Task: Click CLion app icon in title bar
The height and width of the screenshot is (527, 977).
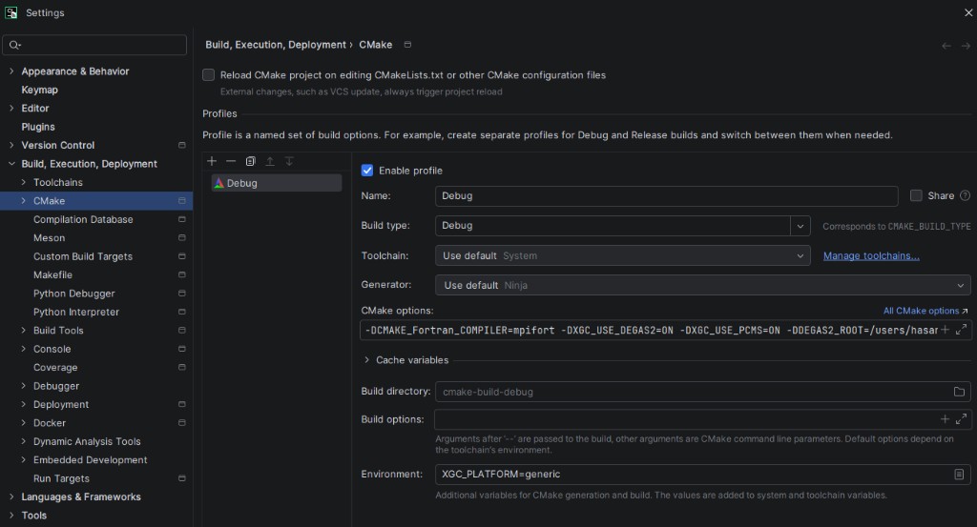Action: tap(11, 12)
